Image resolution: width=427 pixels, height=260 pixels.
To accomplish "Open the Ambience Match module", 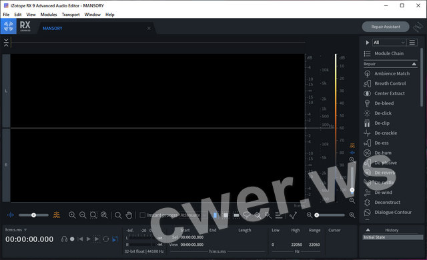I will pos(391,73).
